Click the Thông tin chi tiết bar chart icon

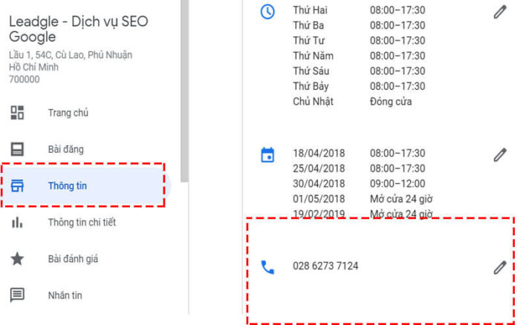click(x=17, y=223)
